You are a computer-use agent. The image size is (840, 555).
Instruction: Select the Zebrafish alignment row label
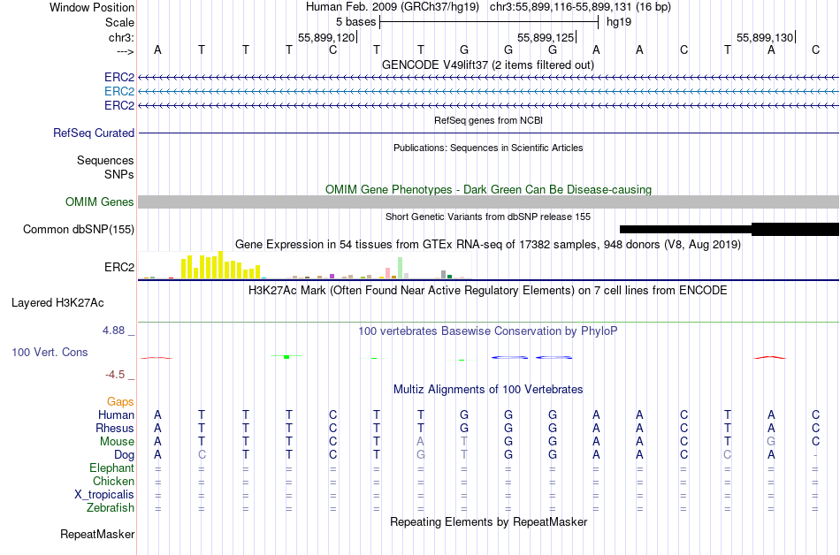111,507
